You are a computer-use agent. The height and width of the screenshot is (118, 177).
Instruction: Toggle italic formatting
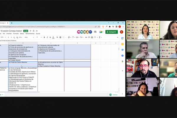click(x=47, y=37)
